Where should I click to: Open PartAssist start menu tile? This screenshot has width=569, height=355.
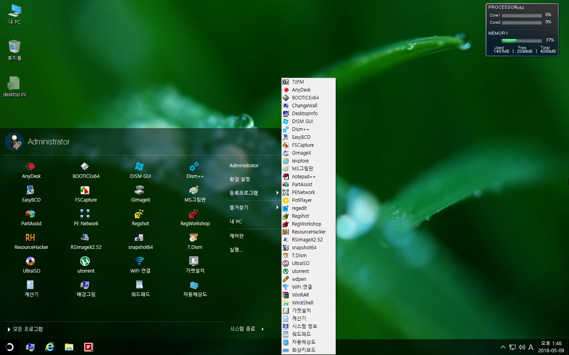pyautogui.click(x=31, y=218)
